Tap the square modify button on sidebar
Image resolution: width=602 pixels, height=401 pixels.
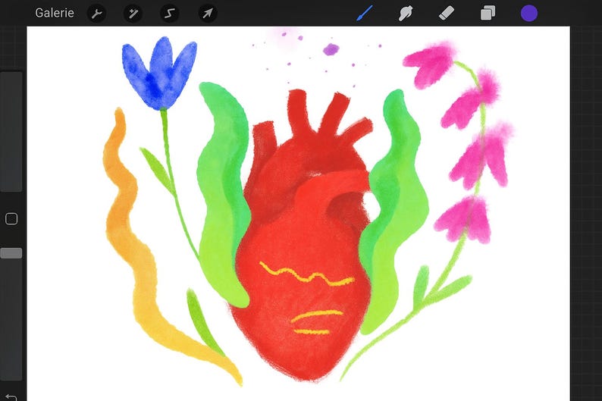[x=11, y=219]
